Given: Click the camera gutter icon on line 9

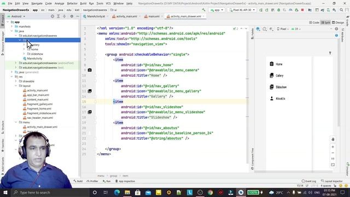Looking at the screenshot, I should pyautogui.click(x=90, y=70).
